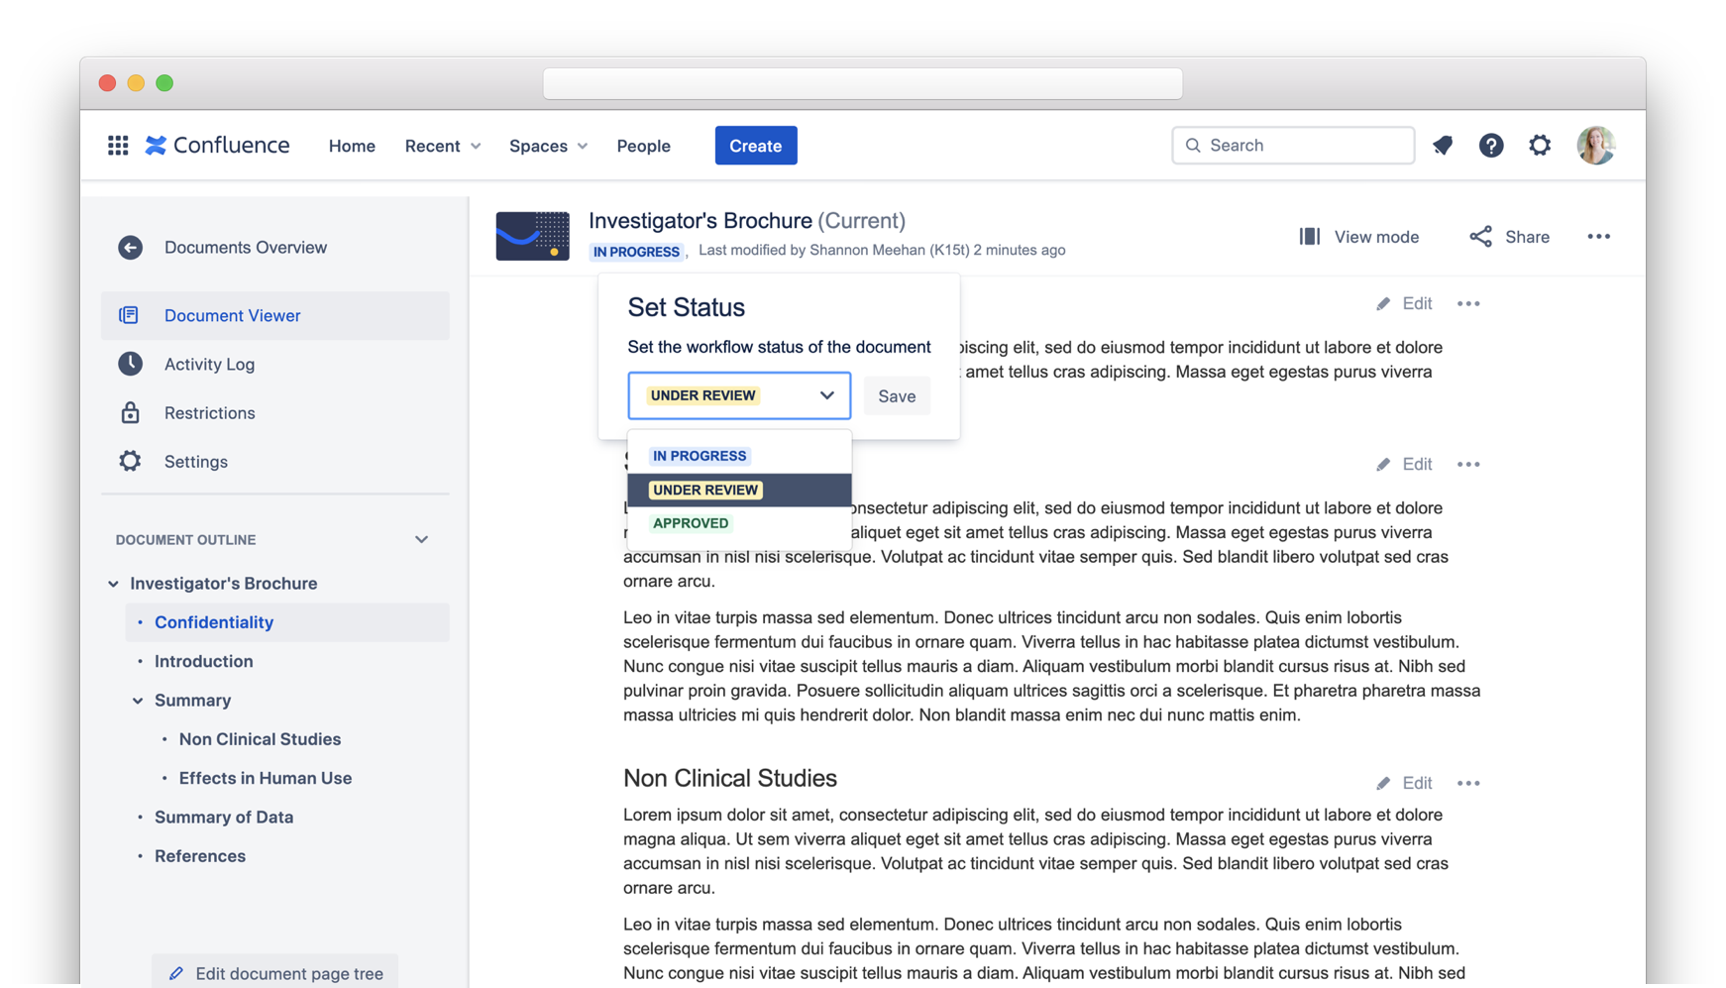Open the page-level more actions ellipsis
Screen dimensions: 1726x988
tap(1598, 237)
